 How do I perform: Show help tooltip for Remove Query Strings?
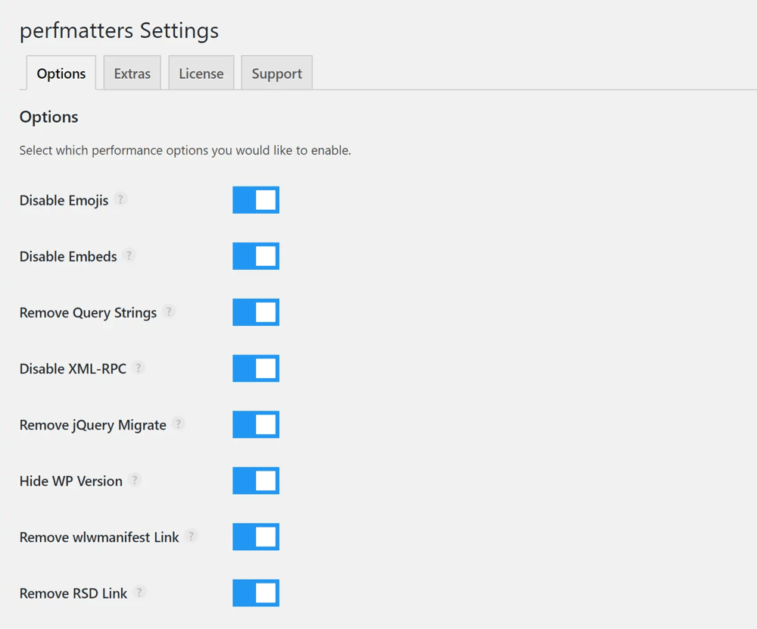point(169,311)
